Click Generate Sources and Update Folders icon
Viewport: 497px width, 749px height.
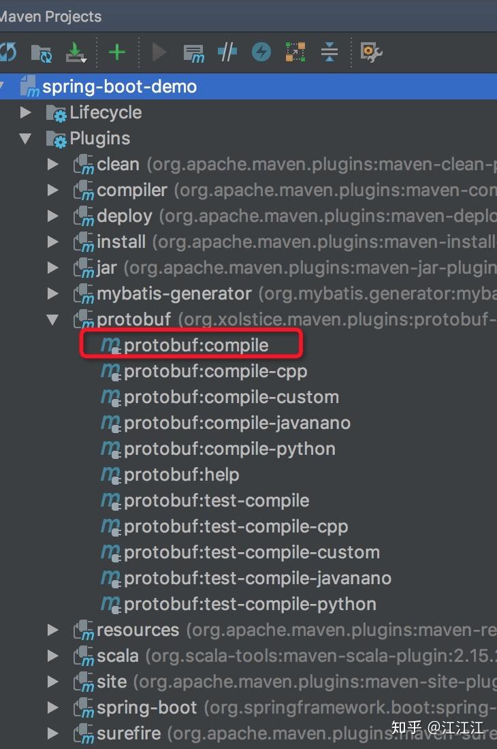tap(42, 52)
